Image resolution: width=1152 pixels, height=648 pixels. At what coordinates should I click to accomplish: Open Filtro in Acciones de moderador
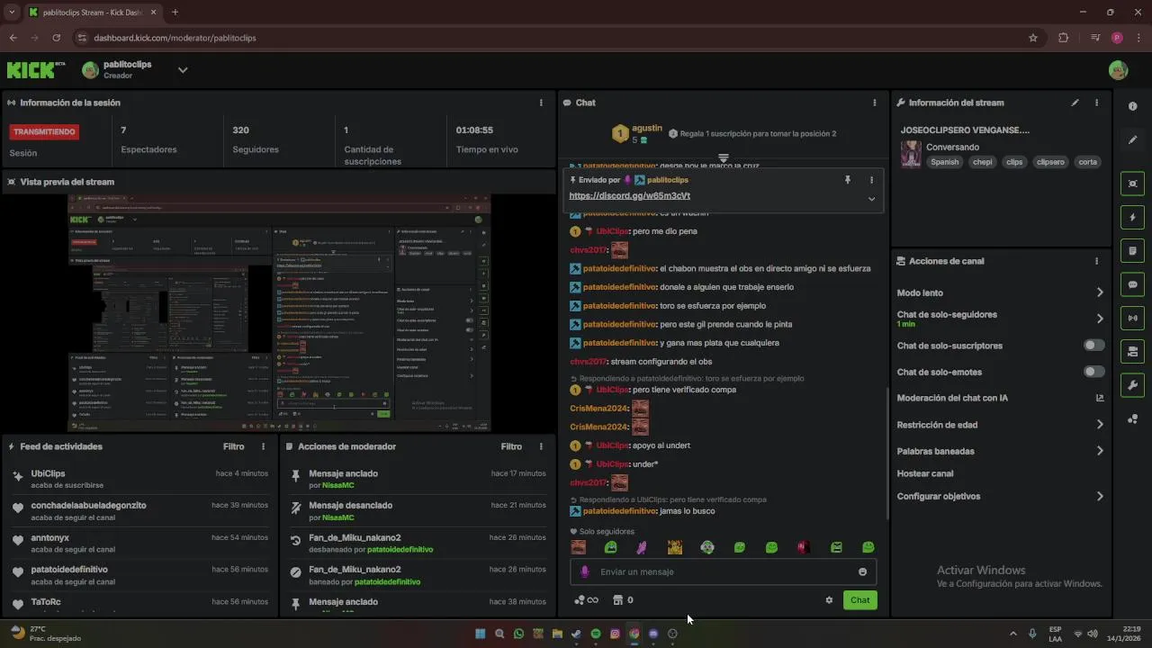[x=511, y=446]
